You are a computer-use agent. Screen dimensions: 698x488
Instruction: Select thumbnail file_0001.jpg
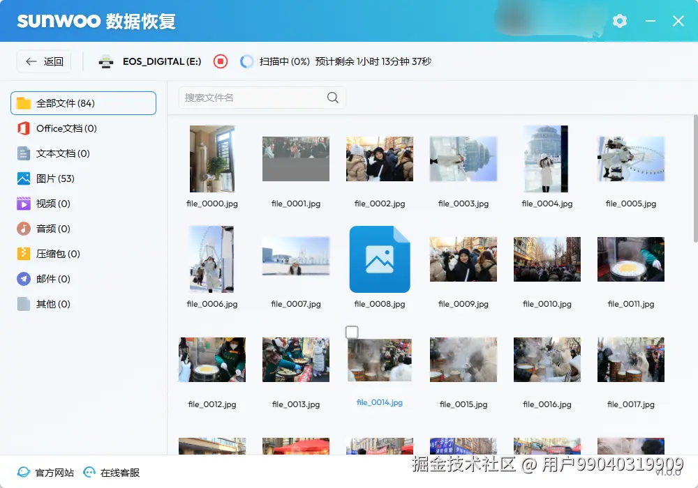295,159
